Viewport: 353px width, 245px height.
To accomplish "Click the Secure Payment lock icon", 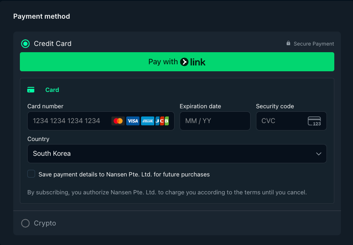I will tap(288, 43).
